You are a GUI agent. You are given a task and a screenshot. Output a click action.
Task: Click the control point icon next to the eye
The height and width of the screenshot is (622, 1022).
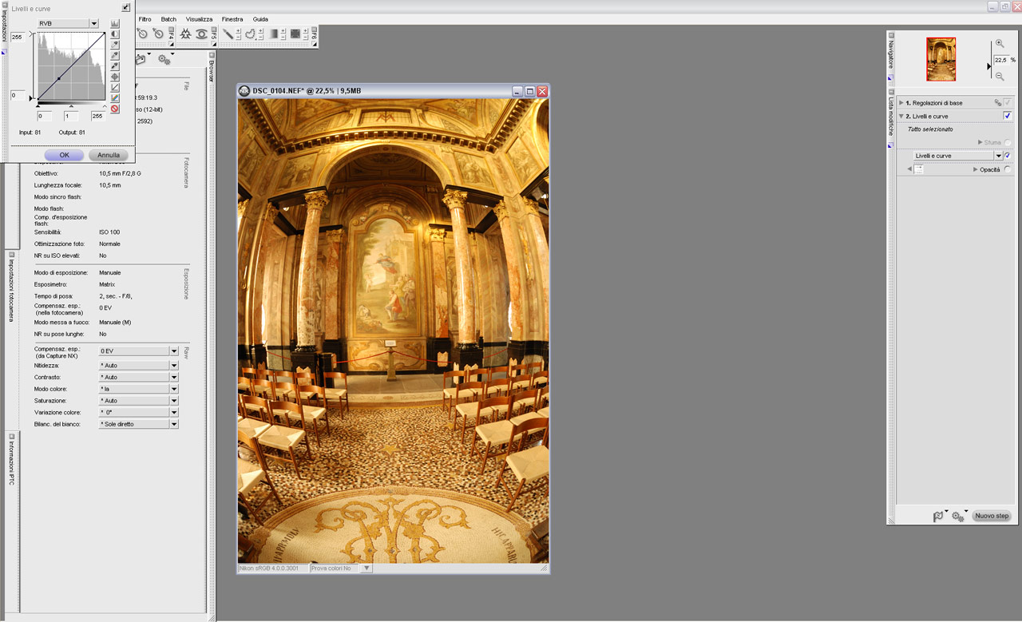185,34
